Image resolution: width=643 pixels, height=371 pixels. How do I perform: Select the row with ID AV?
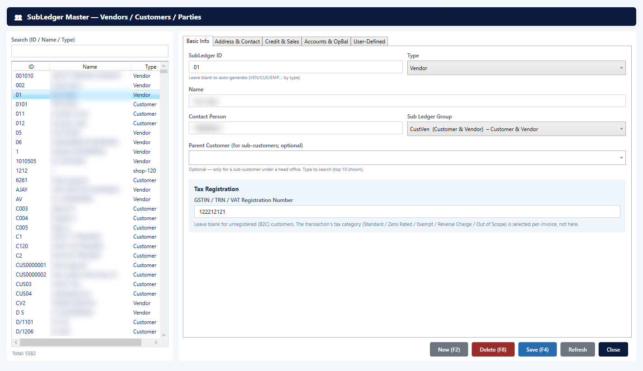pos(86,199)
